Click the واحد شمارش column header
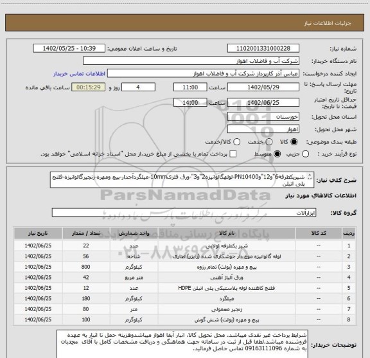 click(134, 233)
